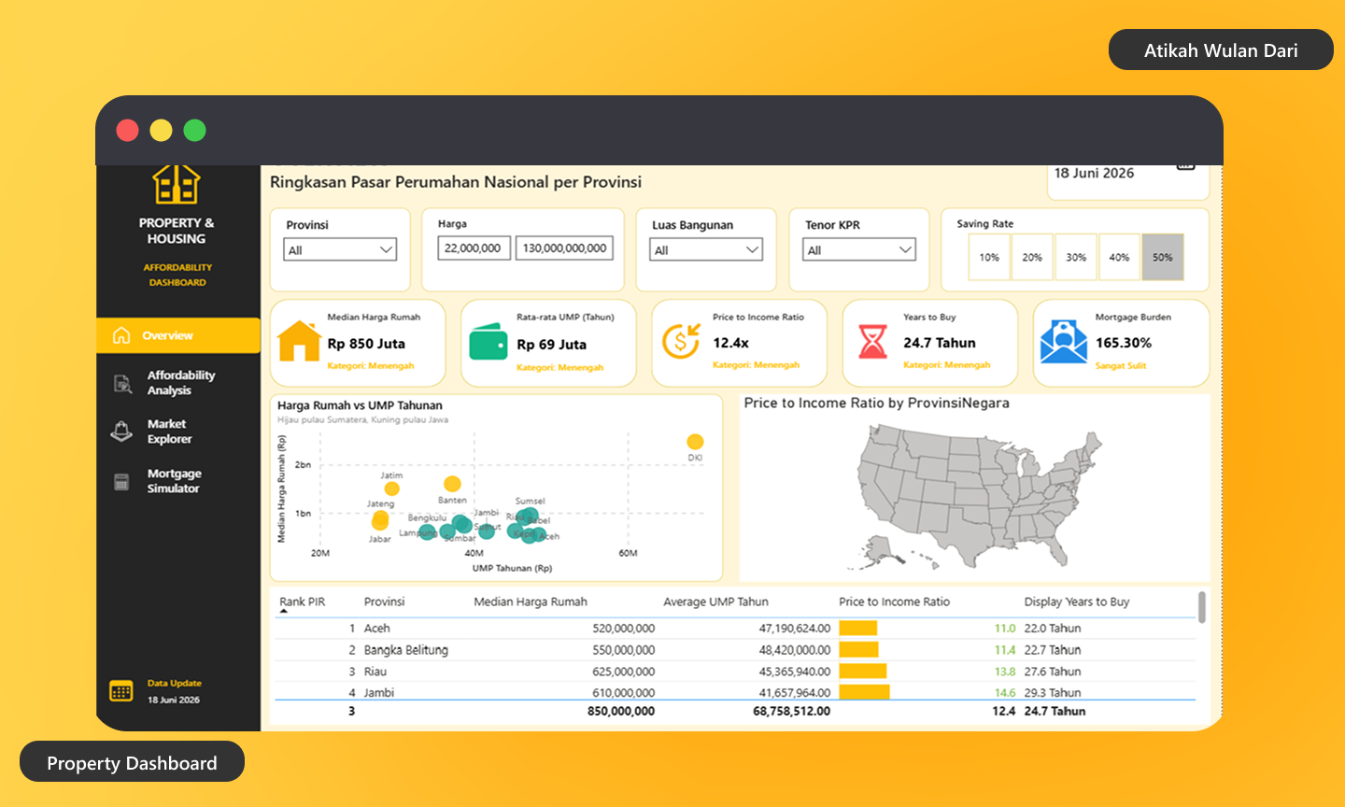Open the Market Explorer page

click(169, 432)
